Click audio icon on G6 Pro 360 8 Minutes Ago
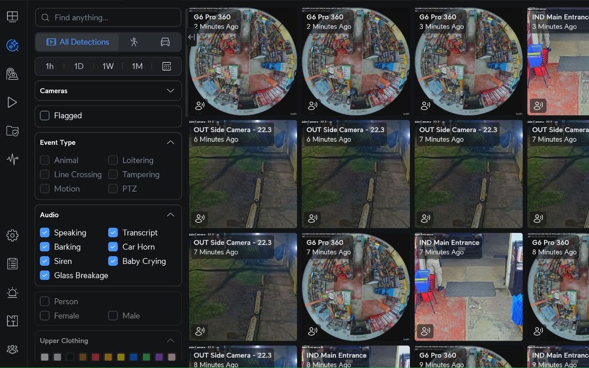Viewport: 589px width, 368px height. (538, 331)
